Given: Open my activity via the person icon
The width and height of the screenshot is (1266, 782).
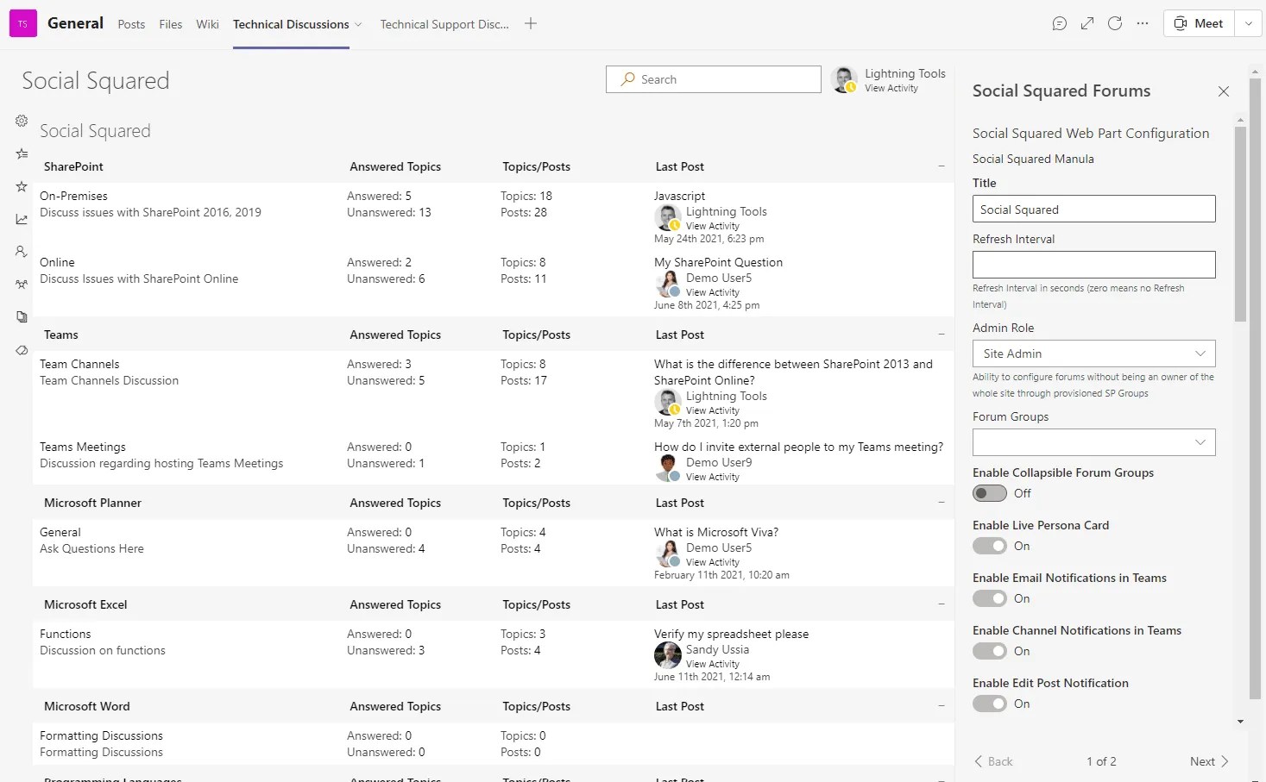Looking at the screenshot, I should [22, 251].
